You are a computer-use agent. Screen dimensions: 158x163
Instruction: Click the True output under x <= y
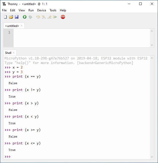pyautogui.click(x=12, y=150)
